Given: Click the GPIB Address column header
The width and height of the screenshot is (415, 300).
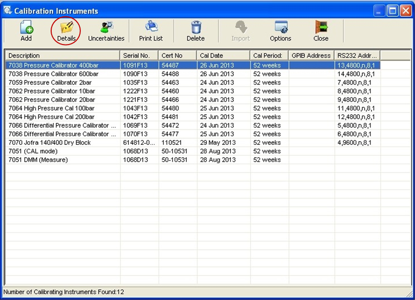Looking at the screenshot, I should click(311, 55).
